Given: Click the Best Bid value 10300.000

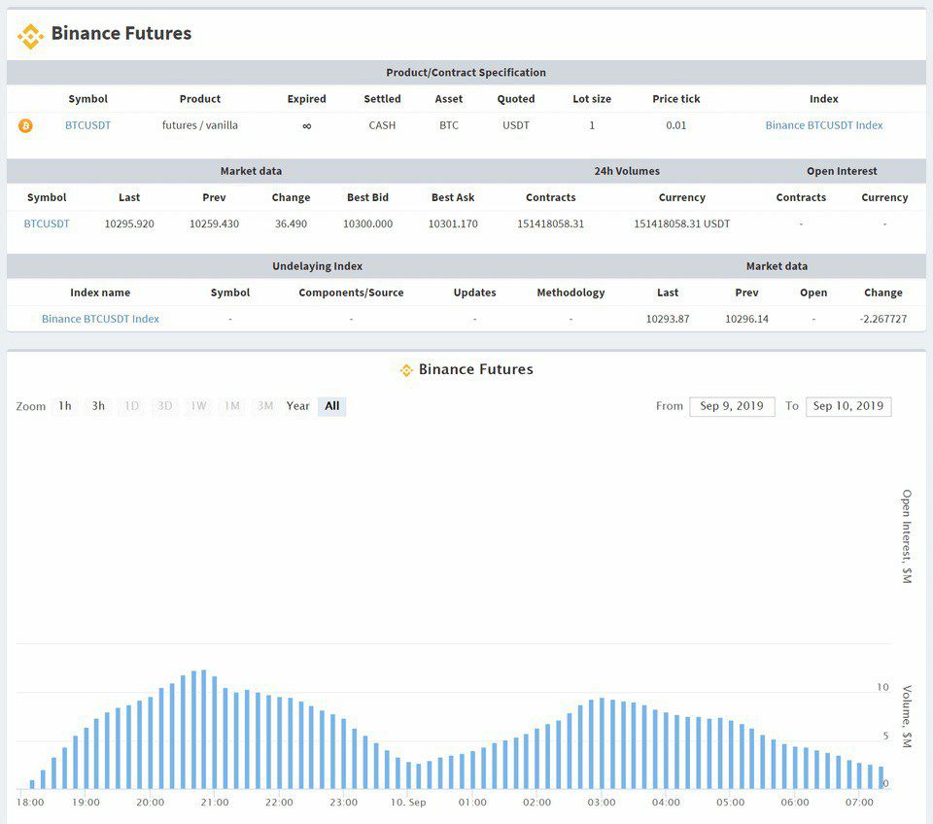Looking at the screenshot, I should tap(367, 223).
